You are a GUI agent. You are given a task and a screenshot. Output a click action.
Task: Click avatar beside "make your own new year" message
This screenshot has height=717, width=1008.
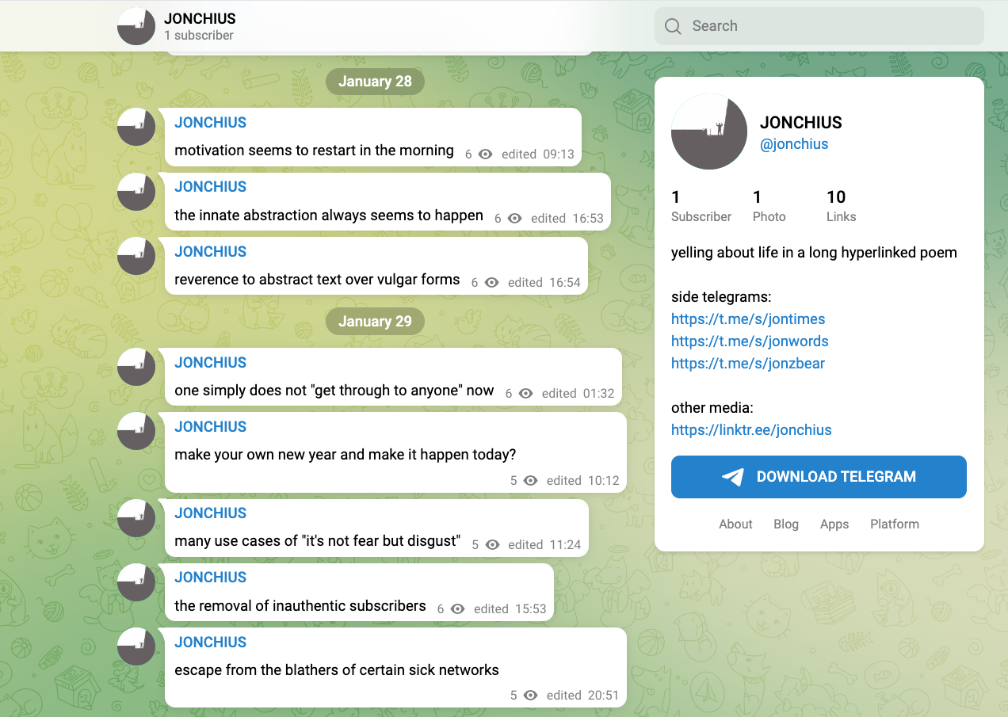(136, 431)
